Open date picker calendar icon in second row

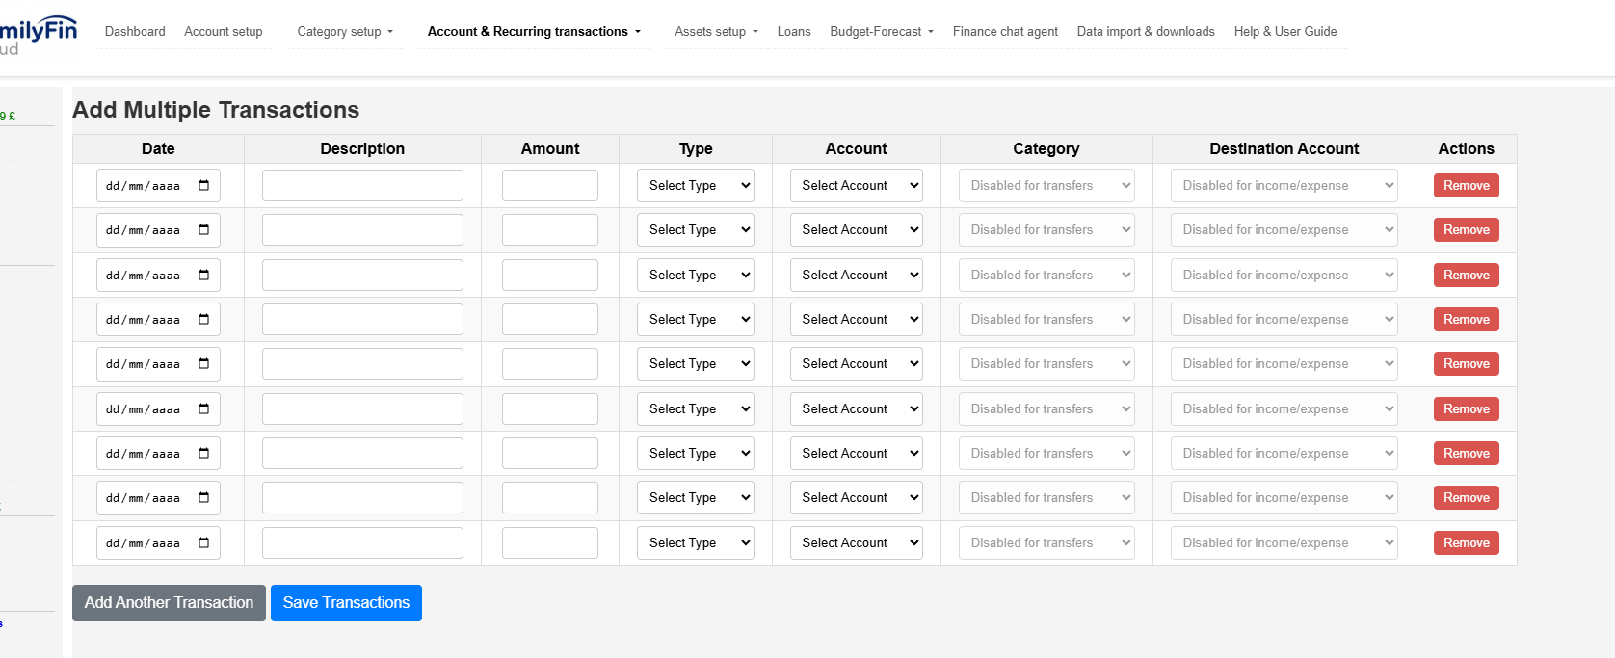click(203, 229)
